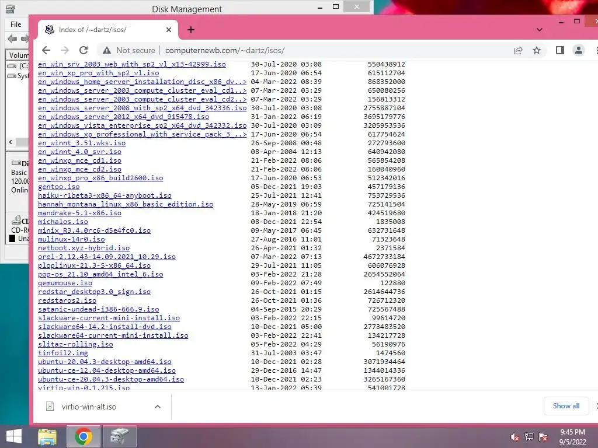This screenshot has width=598, height=448.
Task: Open qemumouse.iso link
Action: [x=65, y=283]
